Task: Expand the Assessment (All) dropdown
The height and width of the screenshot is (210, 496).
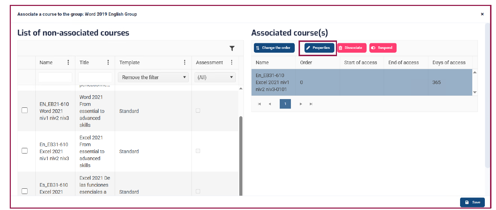Action: pos(215,77)
